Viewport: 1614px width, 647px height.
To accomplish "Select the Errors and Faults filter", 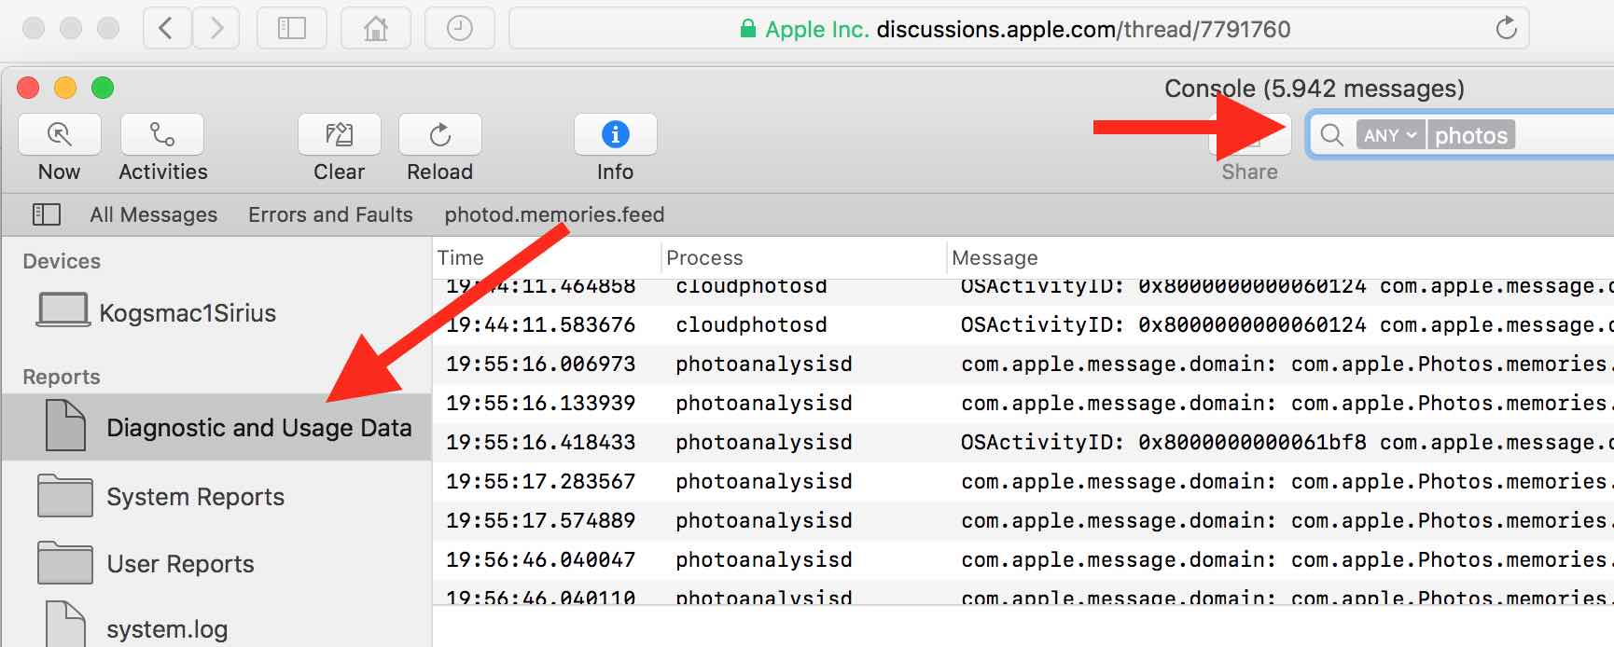I will click(x=330, y=214).
